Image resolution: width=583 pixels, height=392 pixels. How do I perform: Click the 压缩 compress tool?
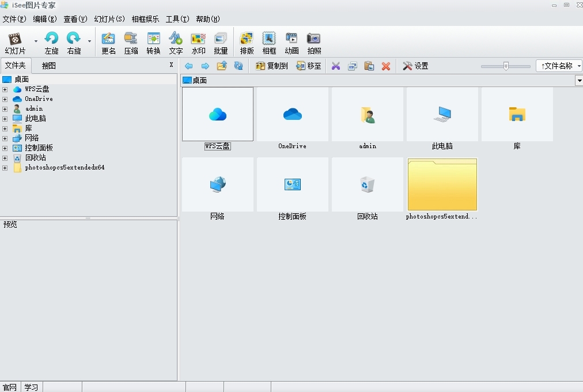tap(131, 42)
